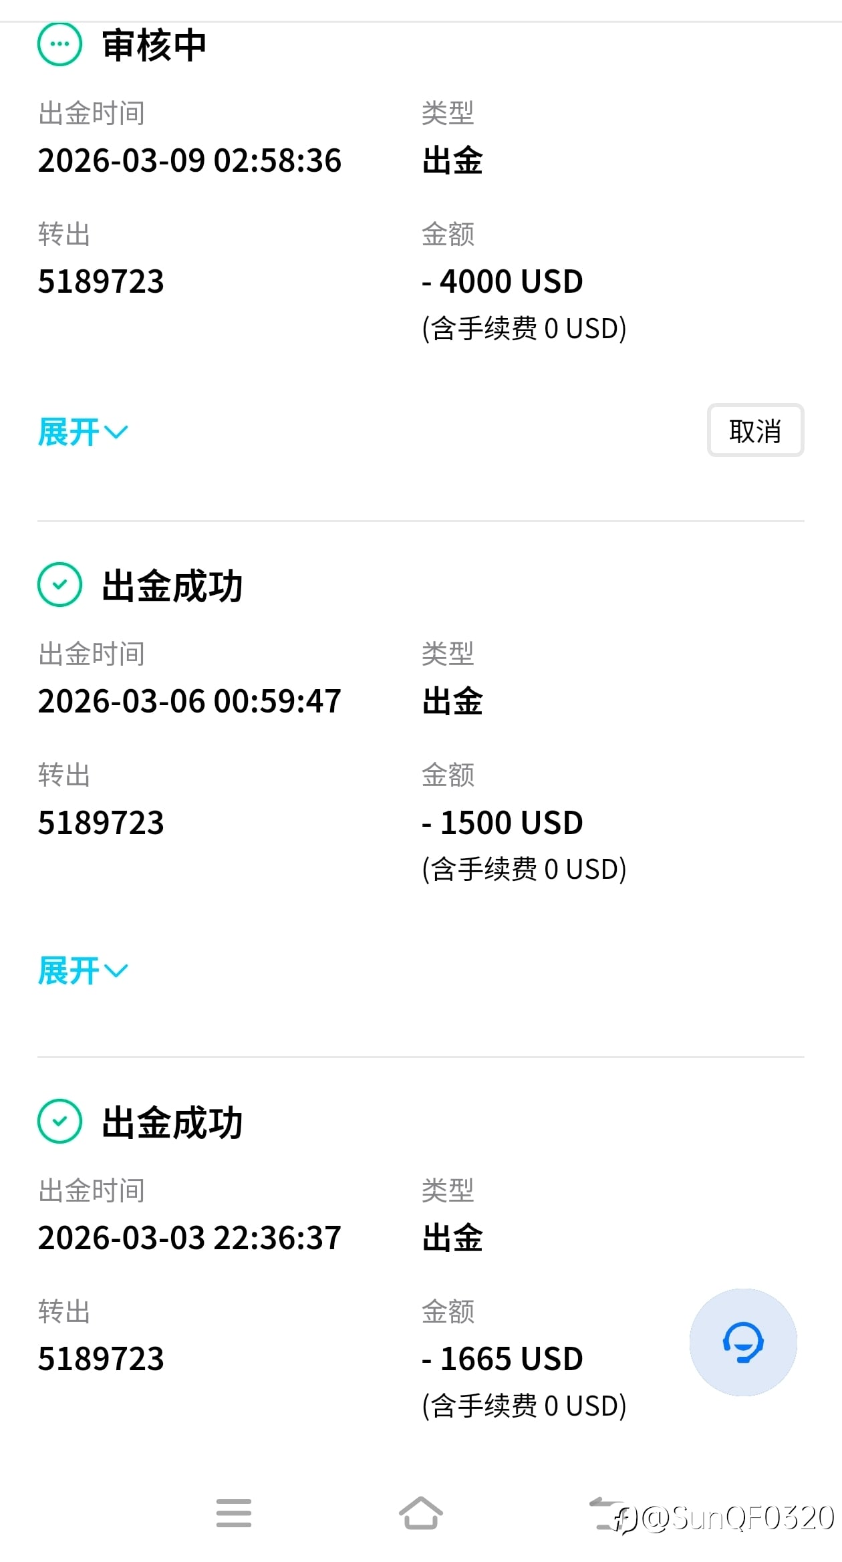Click the - 4000 USD amount
The width and height of the screenshot is (842, 1562).
click(x=503, y=281)
